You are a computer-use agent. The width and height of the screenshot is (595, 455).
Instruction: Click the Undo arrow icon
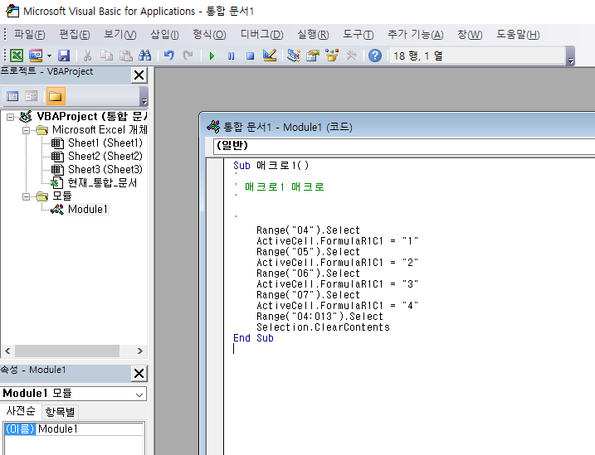coord(168,56)
